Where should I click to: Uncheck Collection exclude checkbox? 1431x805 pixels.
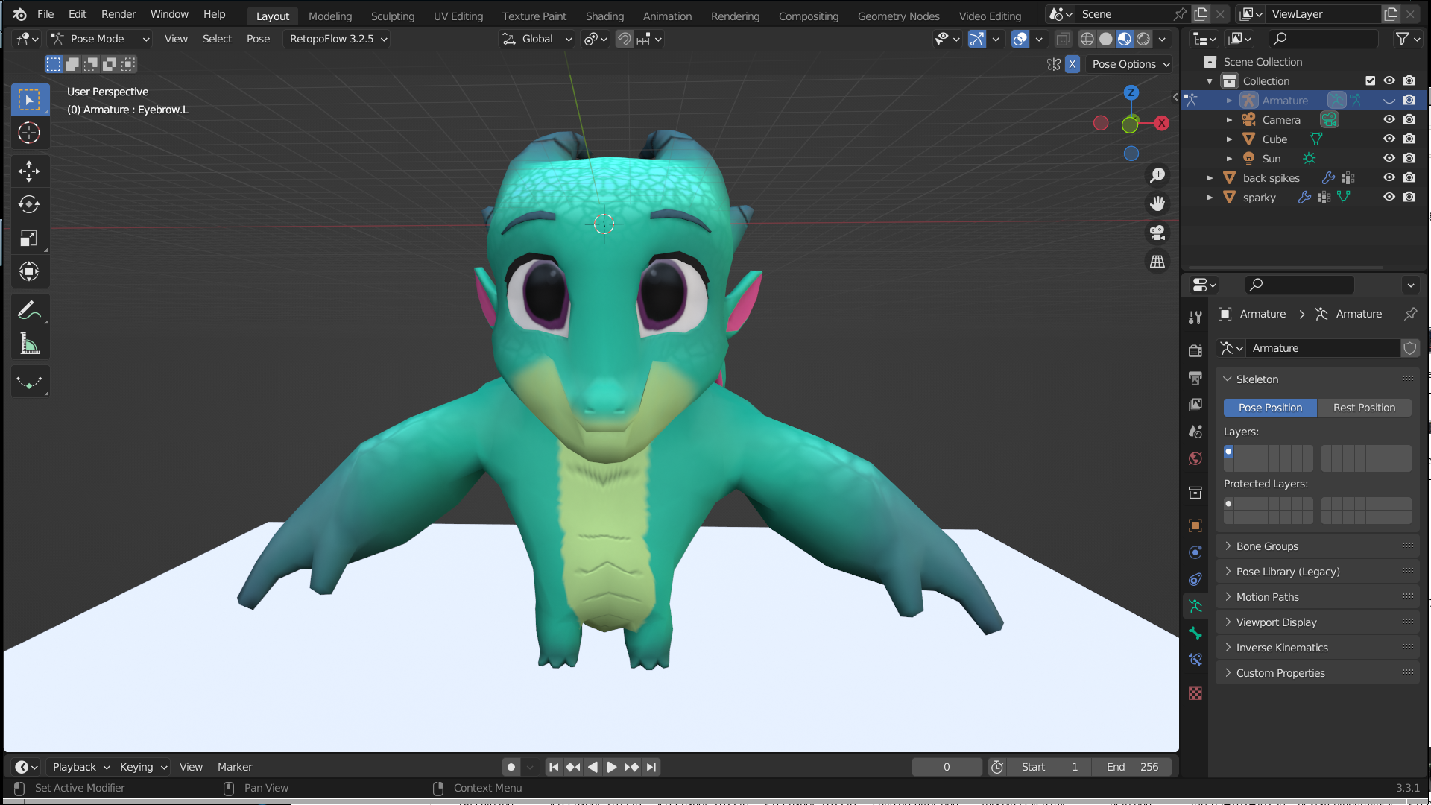pos(1370,80)
